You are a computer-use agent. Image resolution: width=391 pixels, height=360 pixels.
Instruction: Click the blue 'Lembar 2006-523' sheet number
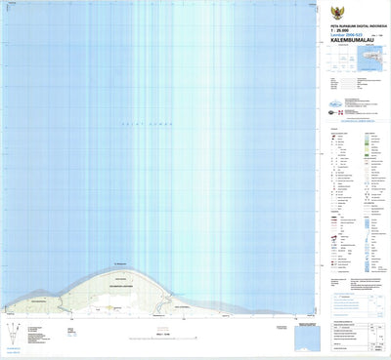click(346, 34)
